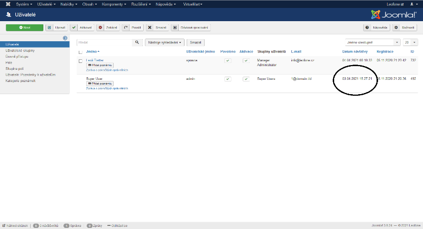Open the Jméno vzestupně sort dropdown
Screen dimensions: 423x229
(373, 42)
